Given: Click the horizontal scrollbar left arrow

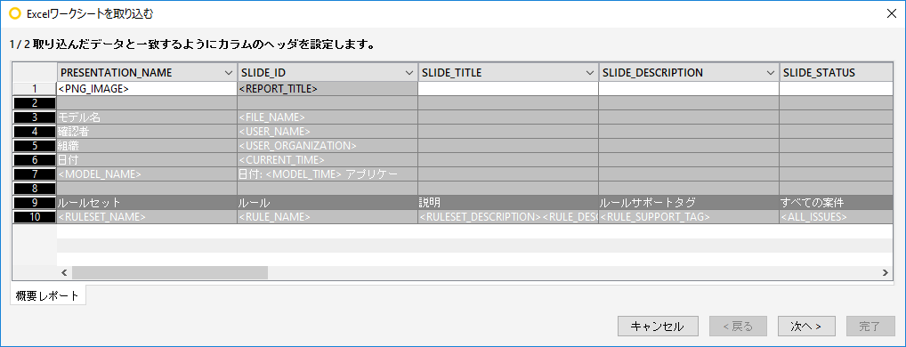Looking at the screenshot, I should 64,272.
